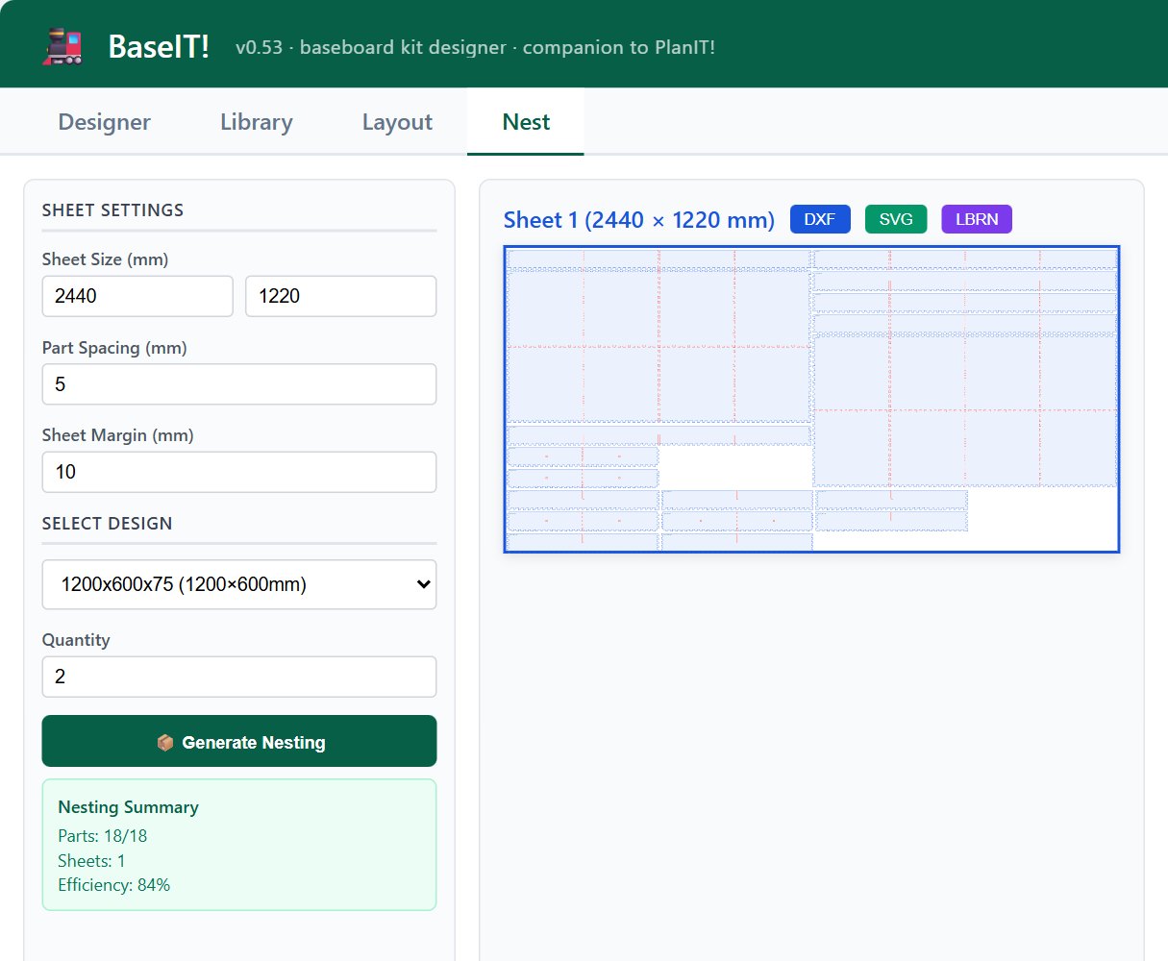Viewport: 1168px width, 961px height.
Task: Click the SELECT DESIGN section heading
Action: [x=107, y=524]
